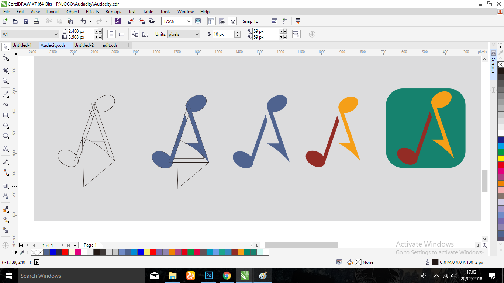The height and width of the screenshot is (283, 504).
Task: Toggle Show Grid button
Action: tap(222, 21)
